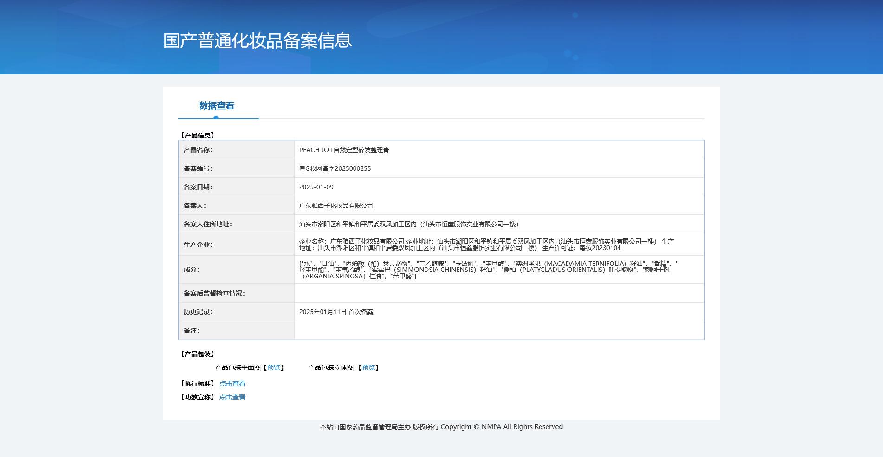Click the empty 备案后监督检查情况 value cell
883x457 pixels.
click(x=499, y=293)
